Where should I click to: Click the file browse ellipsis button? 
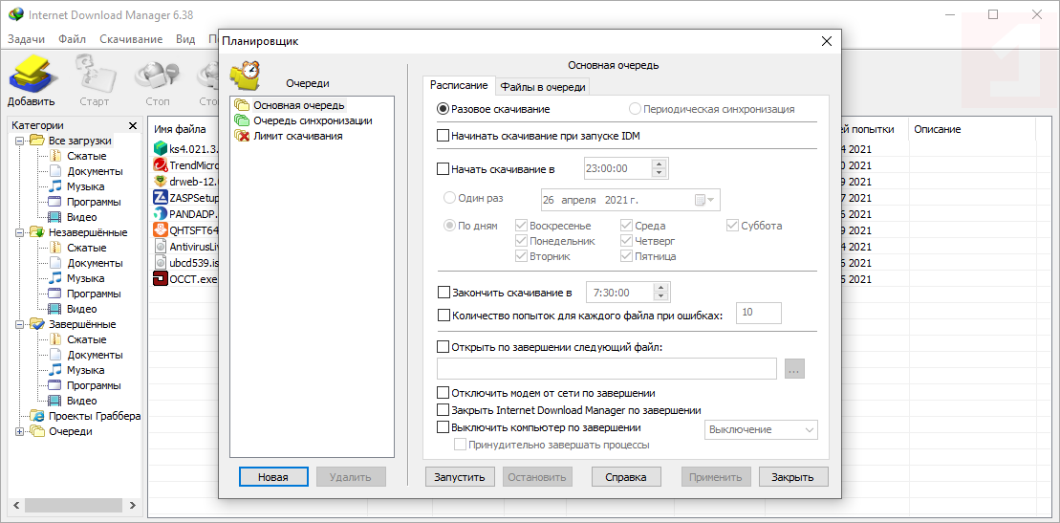tap(794, 369)
